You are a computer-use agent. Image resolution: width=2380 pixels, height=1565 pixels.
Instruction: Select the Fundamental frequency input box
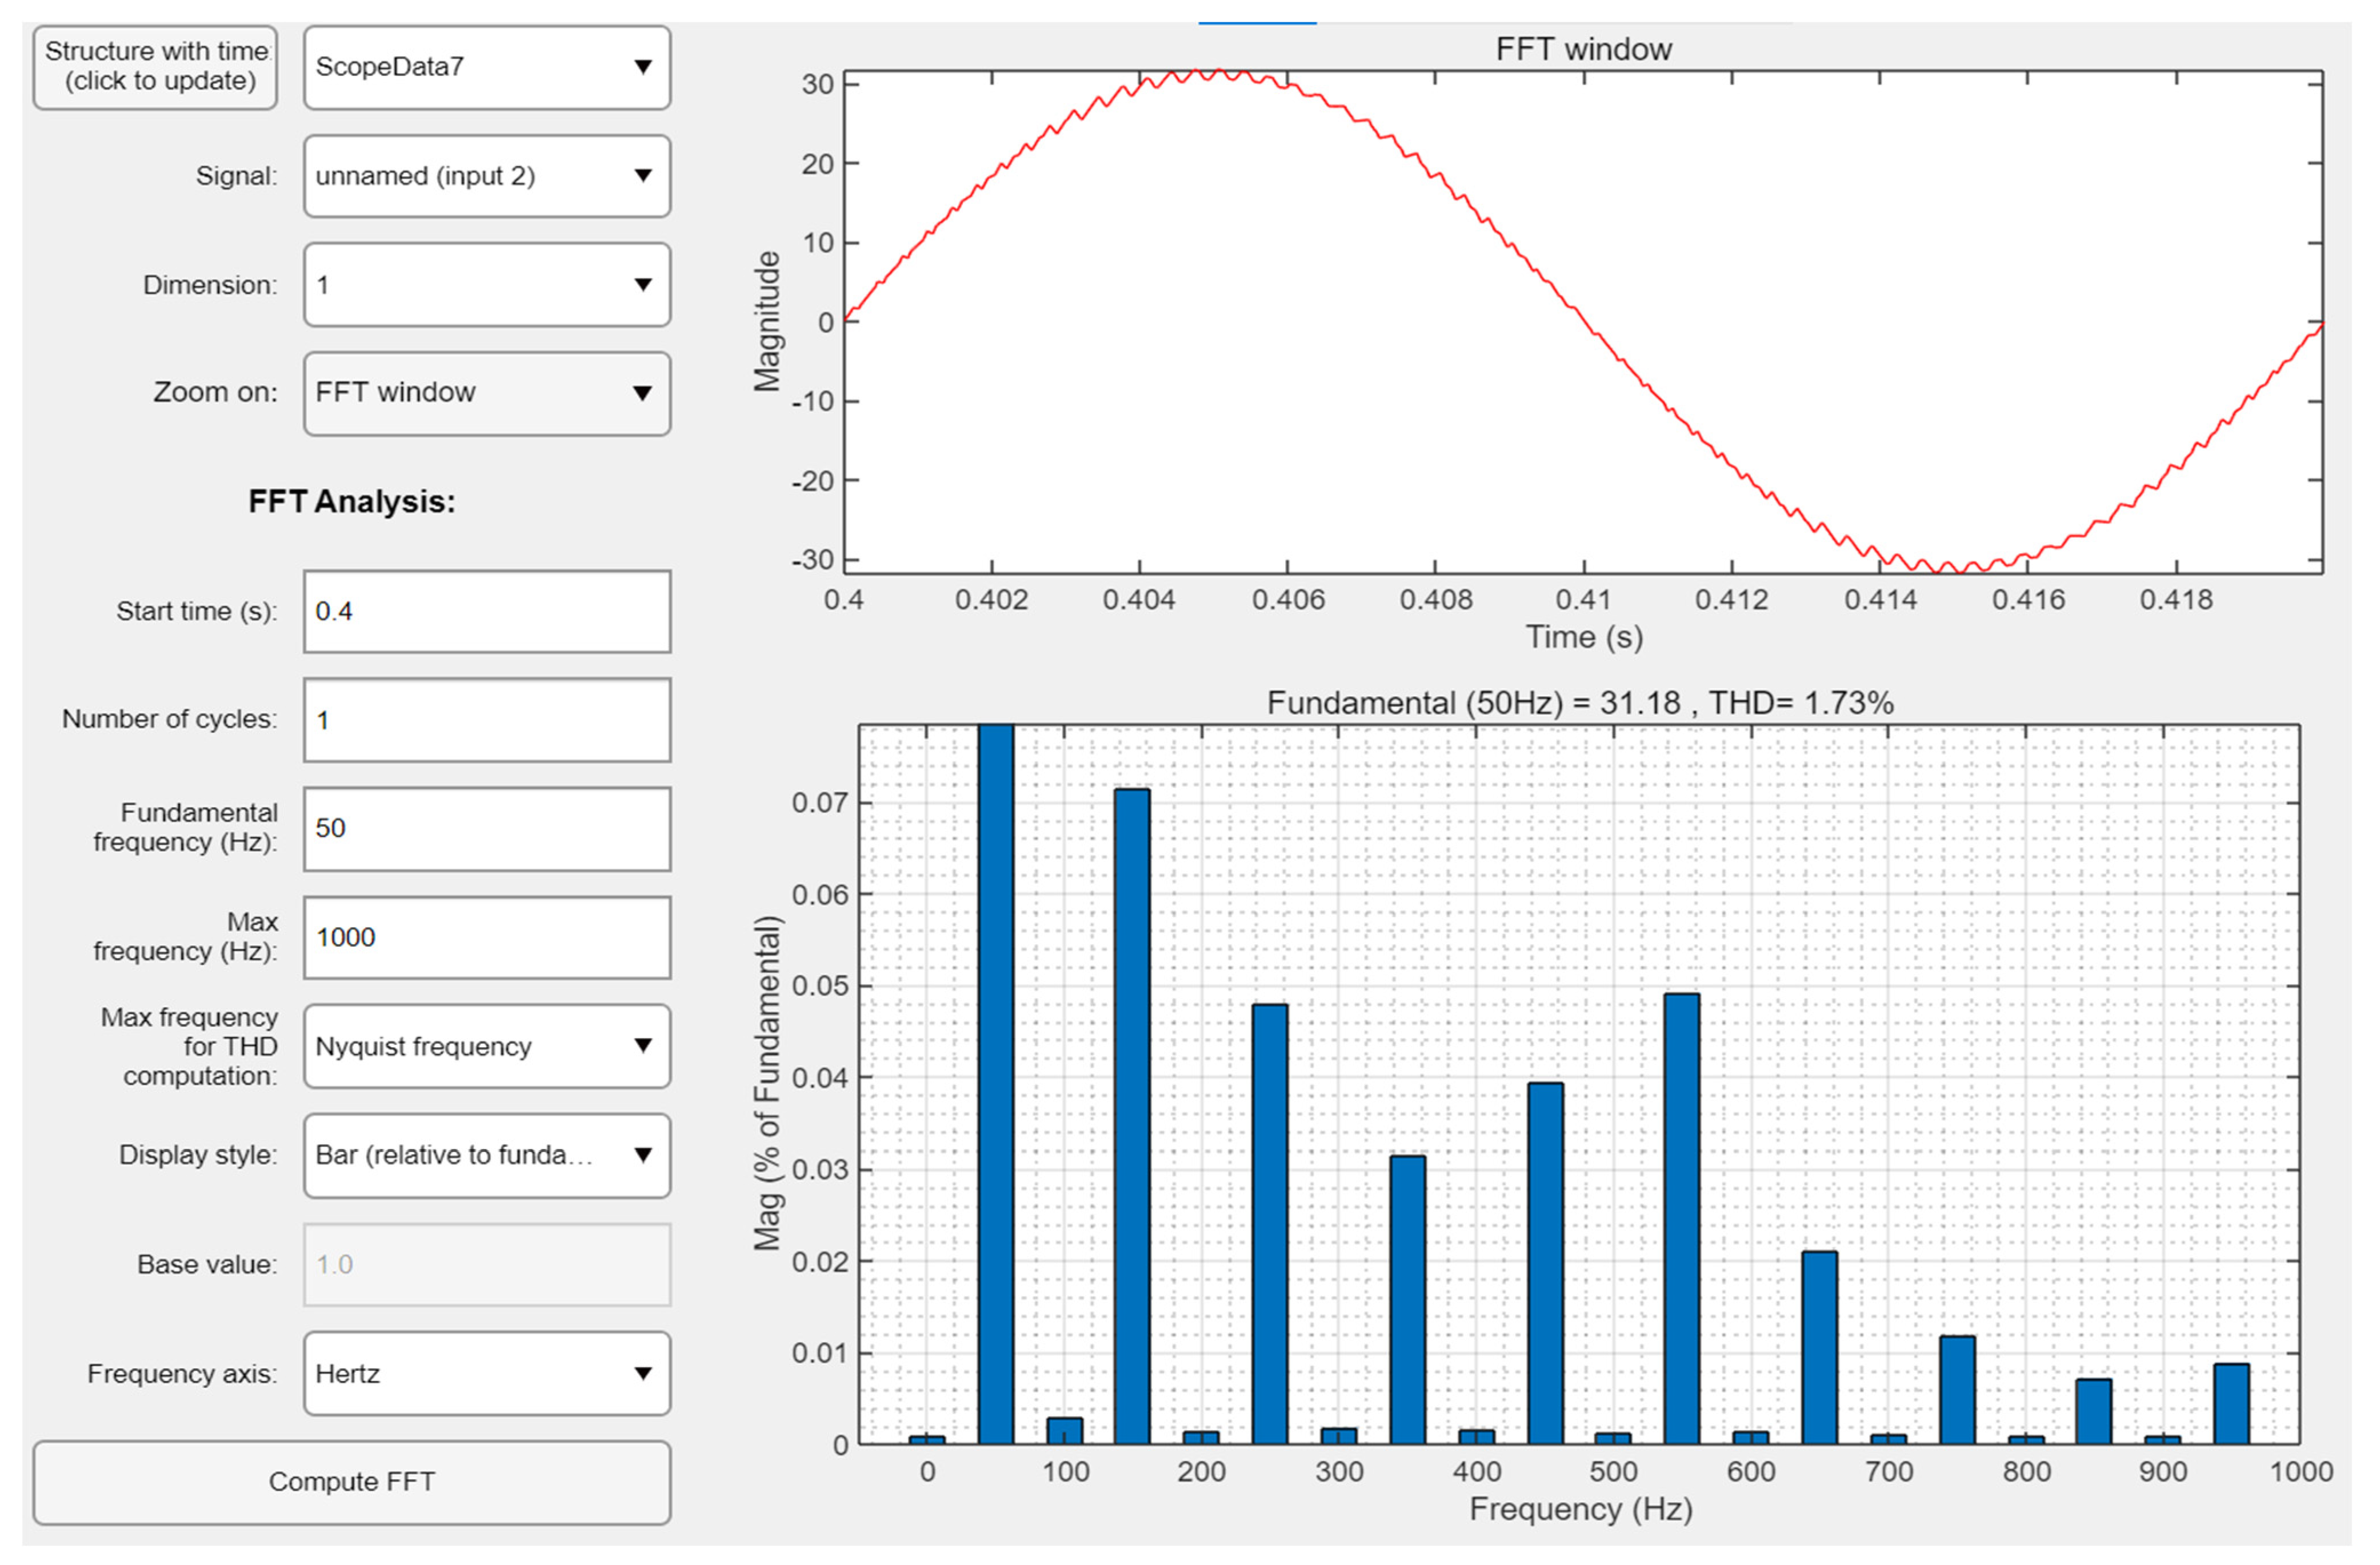point(486,828)
